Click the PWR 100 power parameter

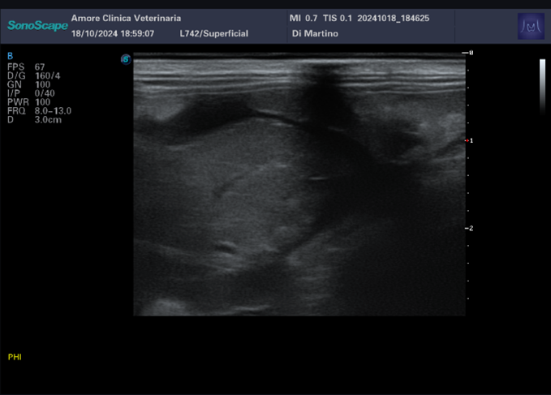[34, 101]
